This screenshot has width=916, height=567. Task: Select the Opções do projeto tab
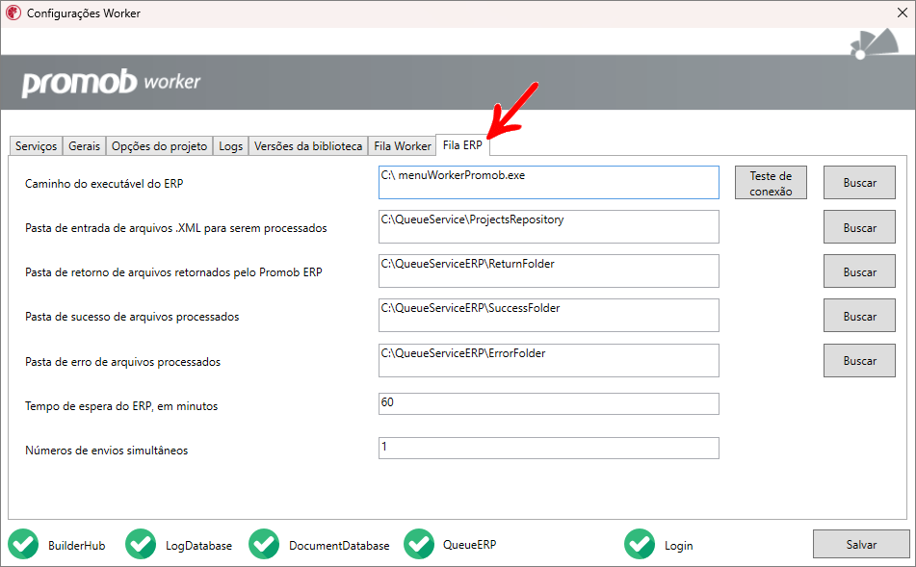[160, 146]
